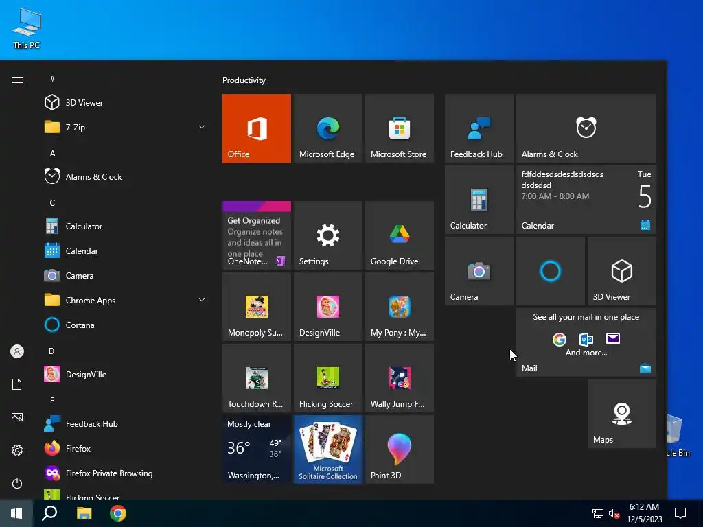Open the network tray icon
The height and width of the screenshot is (527, 703).
tap(598, 513)
